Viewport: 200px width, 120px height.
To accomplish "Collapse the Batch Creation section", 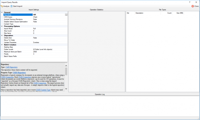I will point(2,45).
